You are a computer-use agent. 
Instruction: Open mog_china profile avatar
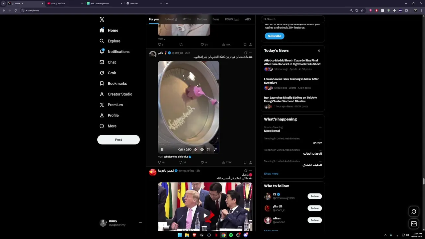(x=153, y=172)
